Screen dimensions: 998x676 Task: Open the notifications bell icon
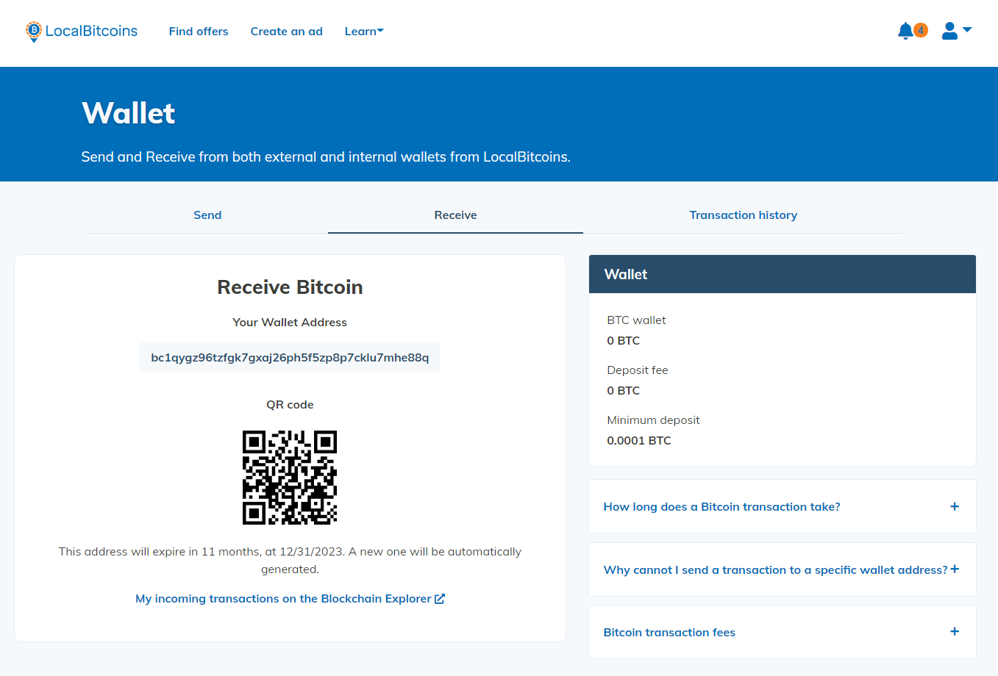[x=905, y=31]
